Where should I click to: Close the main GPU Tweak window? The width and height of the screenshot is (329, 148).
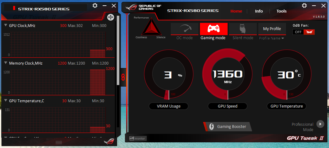coord(323,6)
